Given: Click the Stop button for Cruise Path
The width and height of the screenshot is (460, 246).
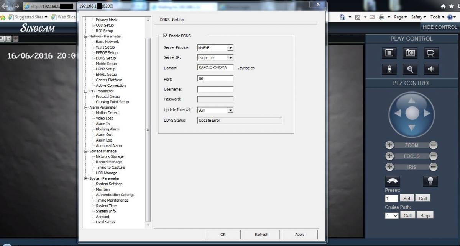Looking at the screenshot, I should (x=425, y=216).
